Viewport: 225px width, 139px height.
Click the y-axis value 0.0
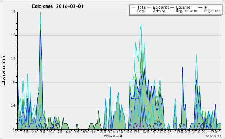(13, 129)
